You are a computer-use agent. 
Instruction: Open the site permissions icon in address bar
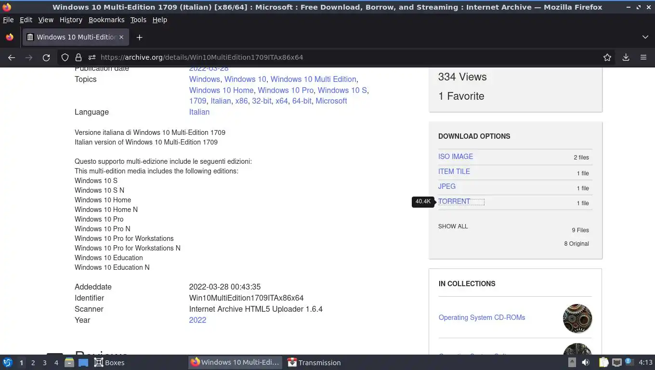pos(92,57)
